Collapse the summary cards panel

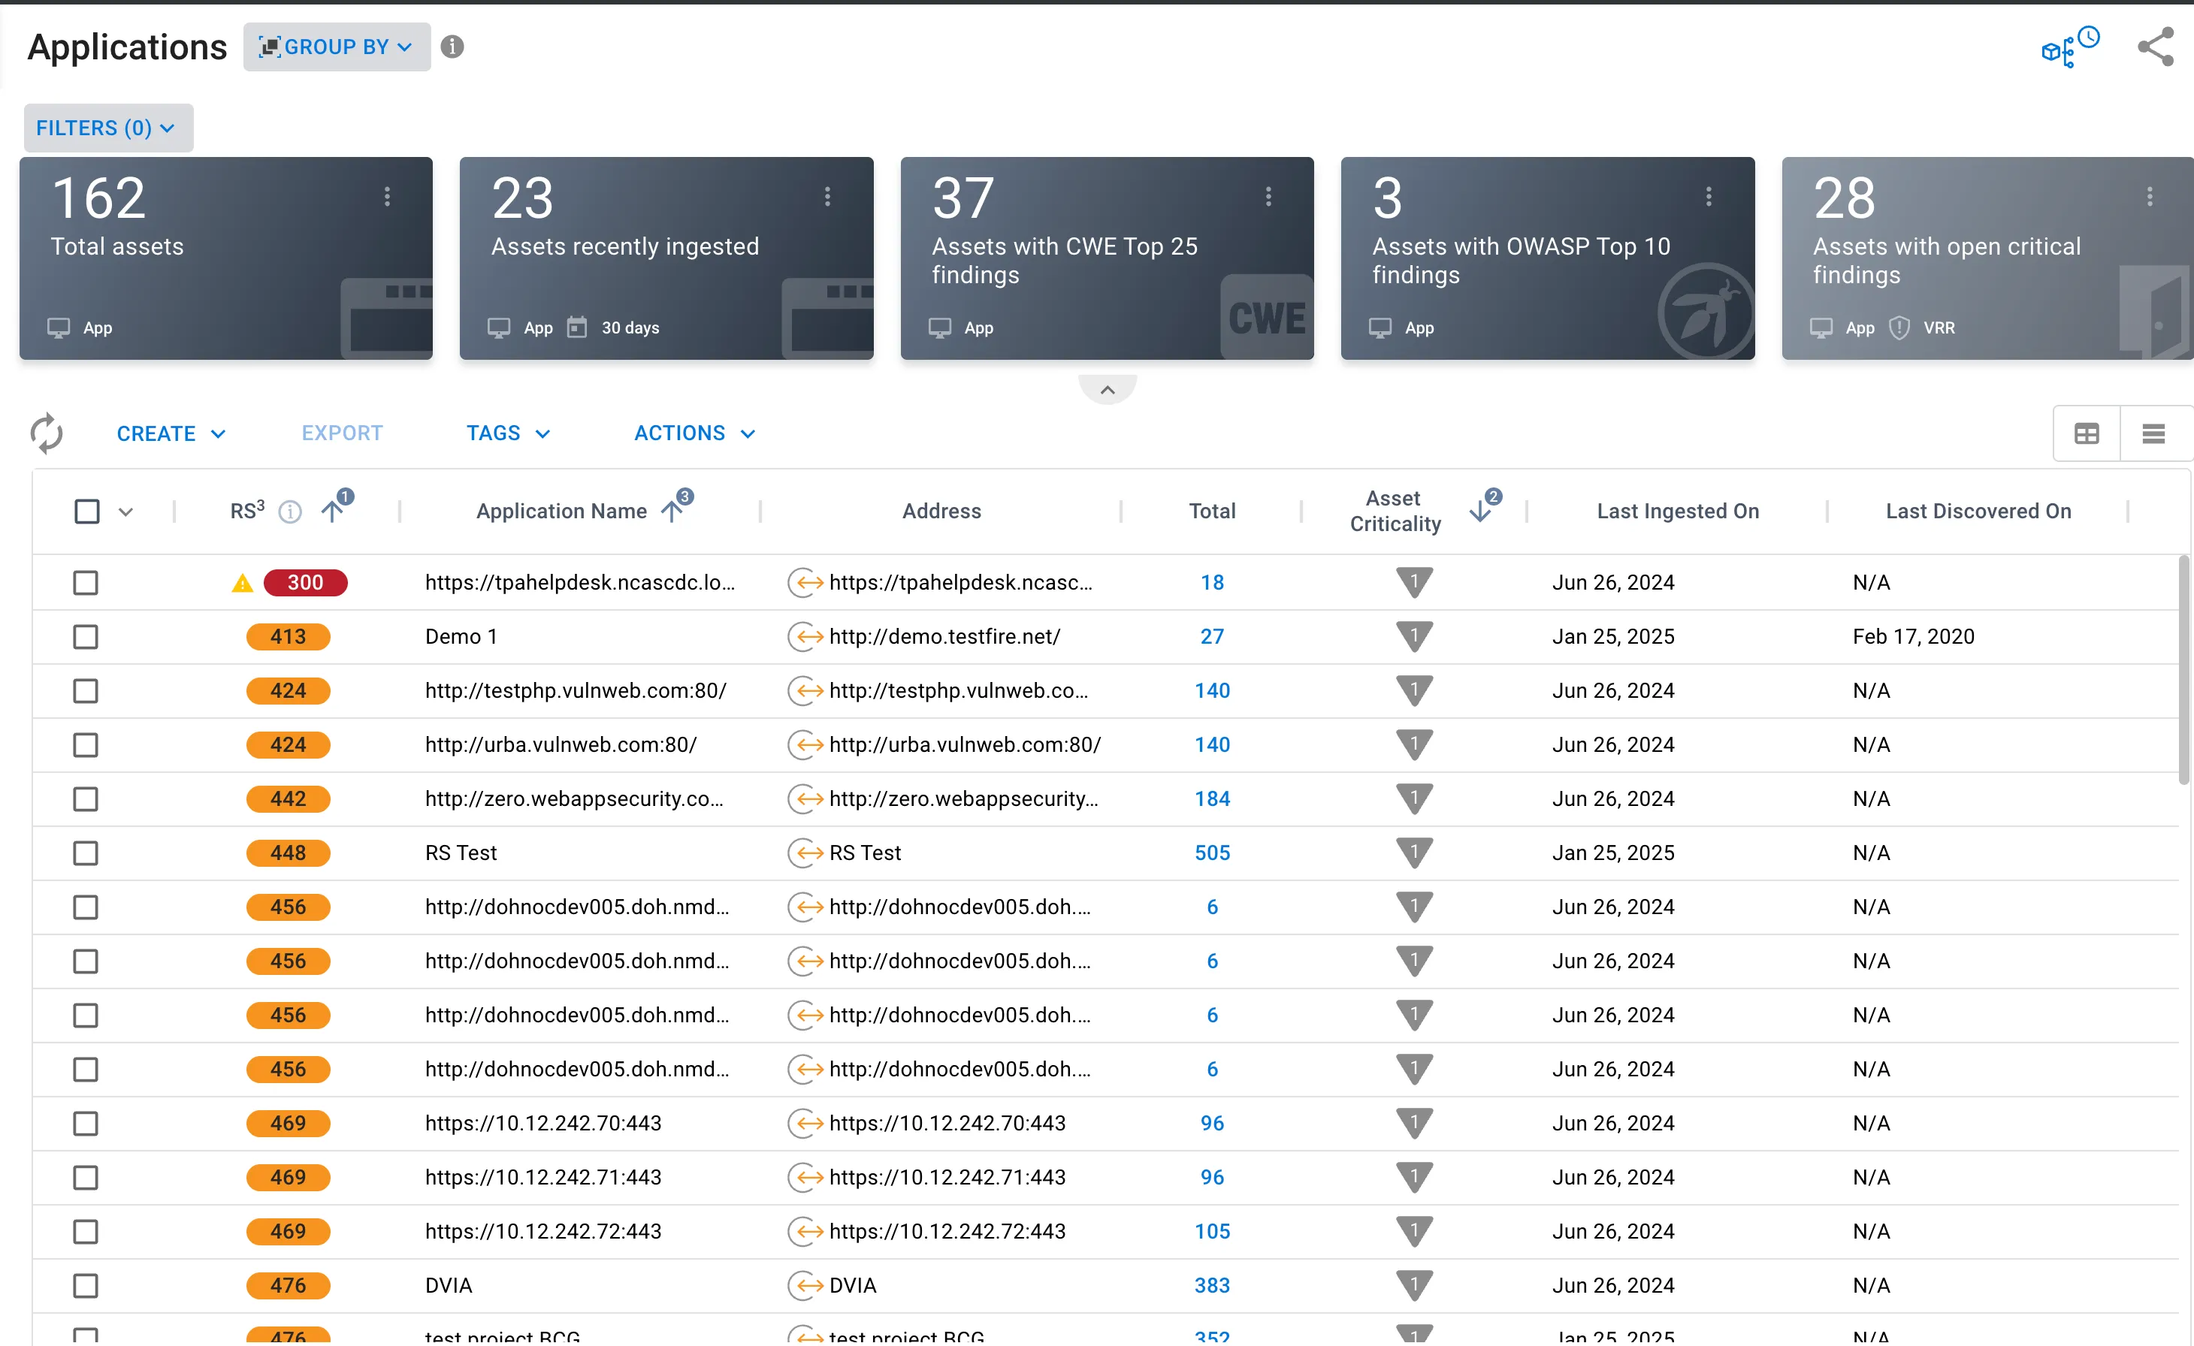pyautogui.click(x=1107, y=390)
